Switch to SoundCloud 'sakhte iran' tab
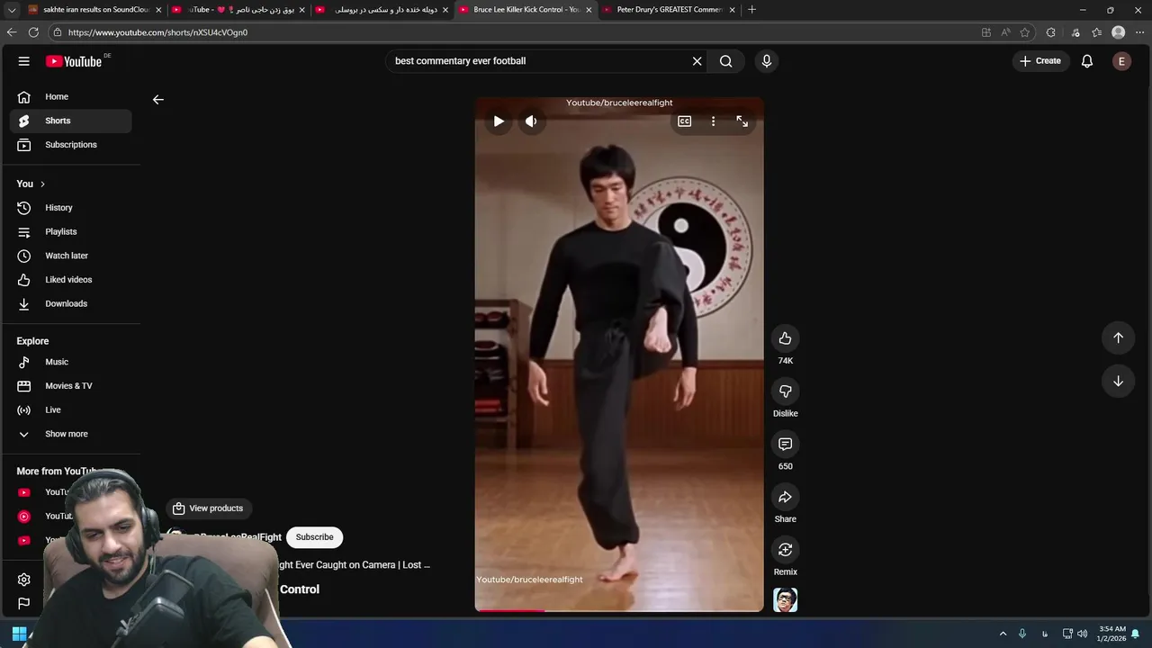The width and height of the screenshot is (1152, 648). (x=94, y=10)
